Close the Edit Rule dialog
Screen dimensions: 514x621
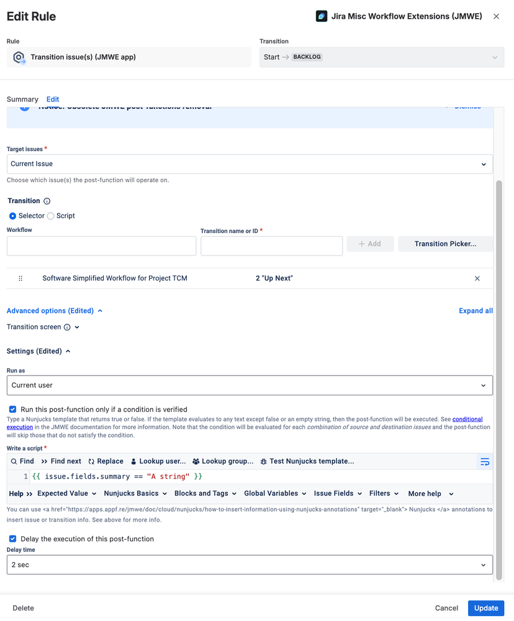point(496,16)
